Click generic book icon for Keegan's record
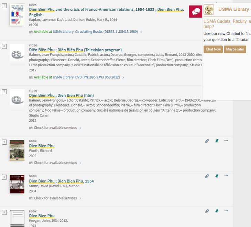 [17, 218]
